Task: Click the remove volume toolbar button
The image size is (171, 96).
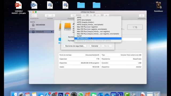Action: [52, 15]
